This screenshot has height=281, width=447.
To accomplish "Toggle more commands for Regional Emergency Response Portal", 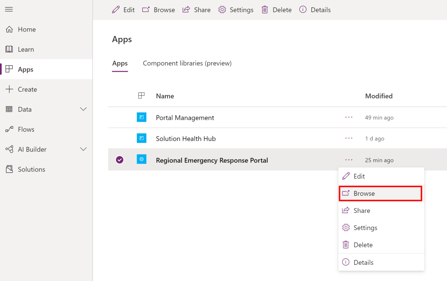I will coord(349,160).
